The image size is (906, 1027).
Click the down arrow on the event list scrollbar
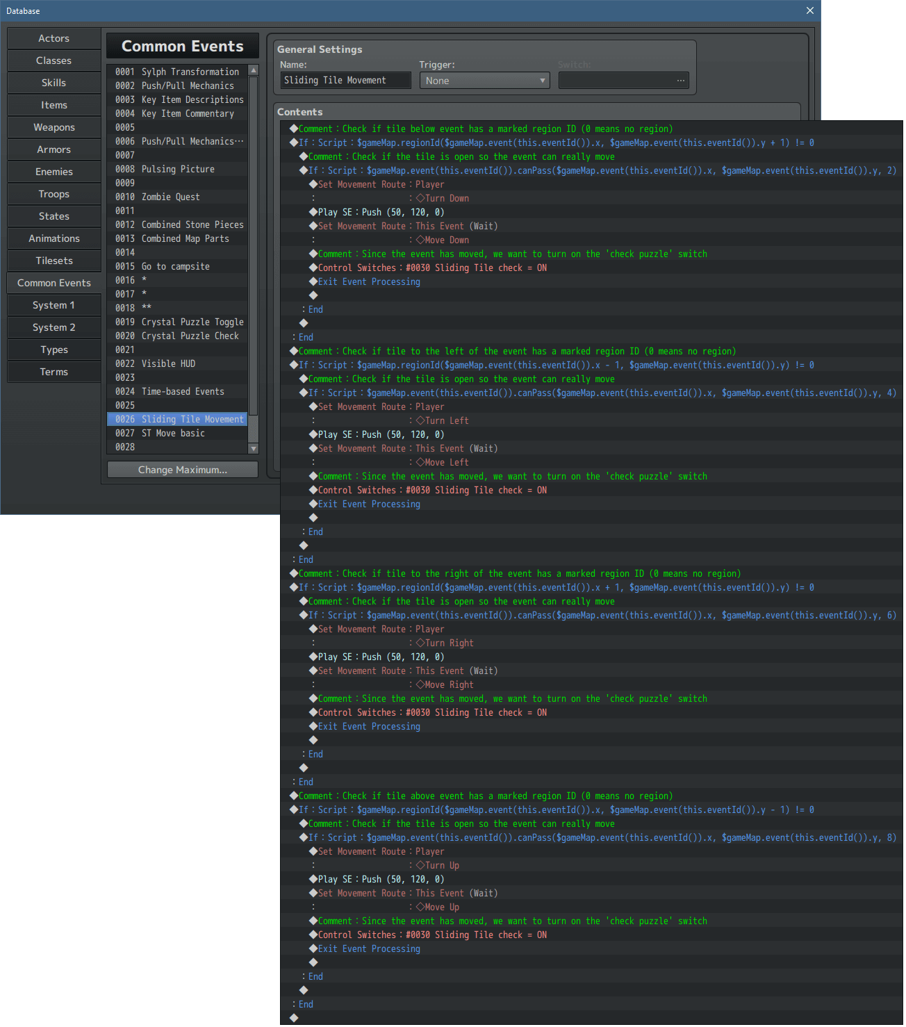253,449
